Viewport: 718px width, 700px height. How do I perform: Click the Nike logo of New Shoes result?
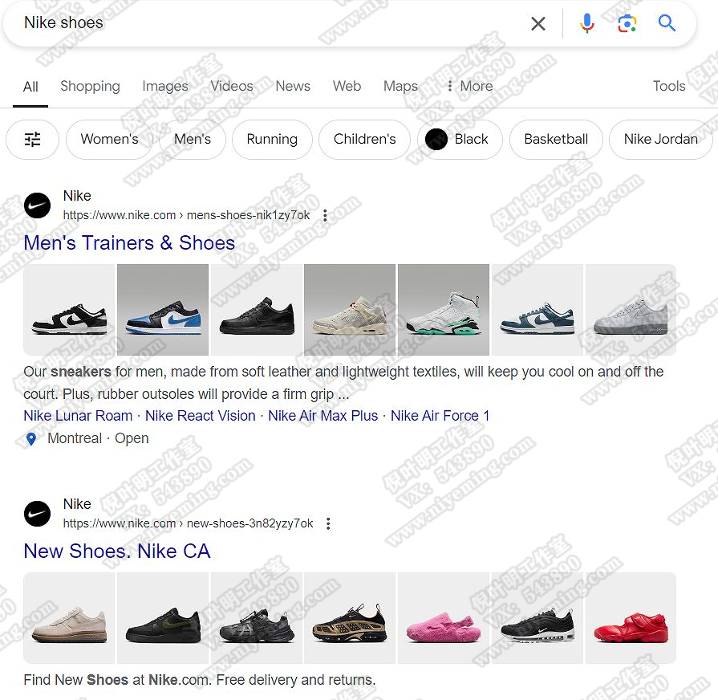[37, 514]
